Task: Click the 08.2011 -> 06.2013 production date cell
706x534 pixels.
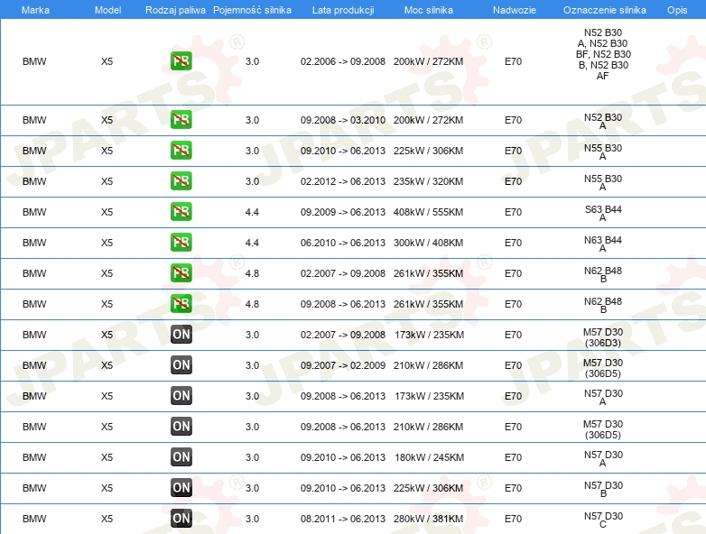Action: point(342,519)
